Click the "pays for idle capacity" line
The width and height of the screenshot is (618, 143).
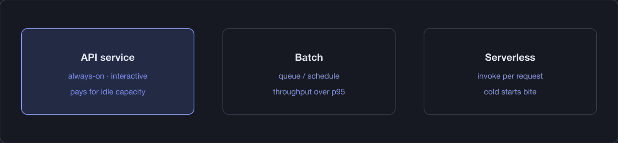coord(108,92)
